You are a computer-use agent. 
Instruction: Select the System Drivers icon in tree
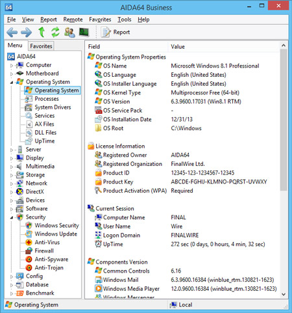coord(29,107)
